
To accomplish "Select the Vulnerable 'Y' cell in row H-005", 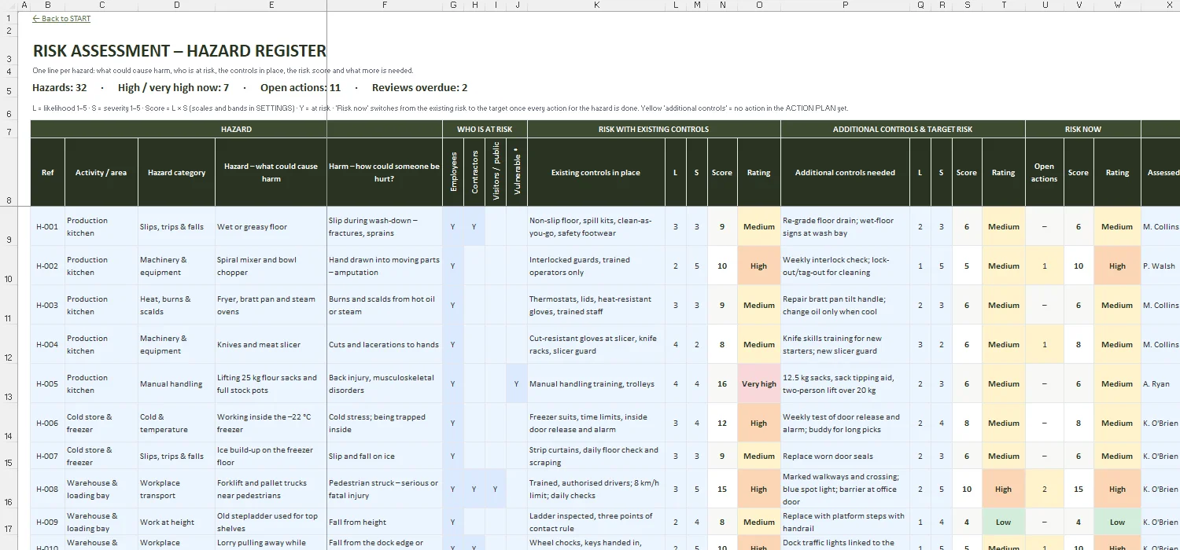I will coord(517,383).
